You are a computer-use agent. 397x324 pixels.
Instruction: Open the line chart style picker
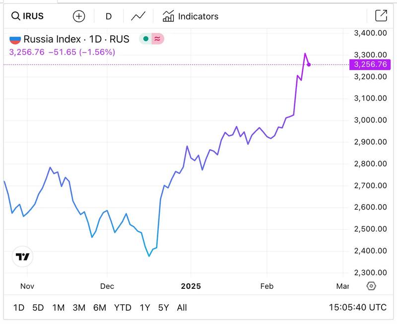[x=138, y=16]
